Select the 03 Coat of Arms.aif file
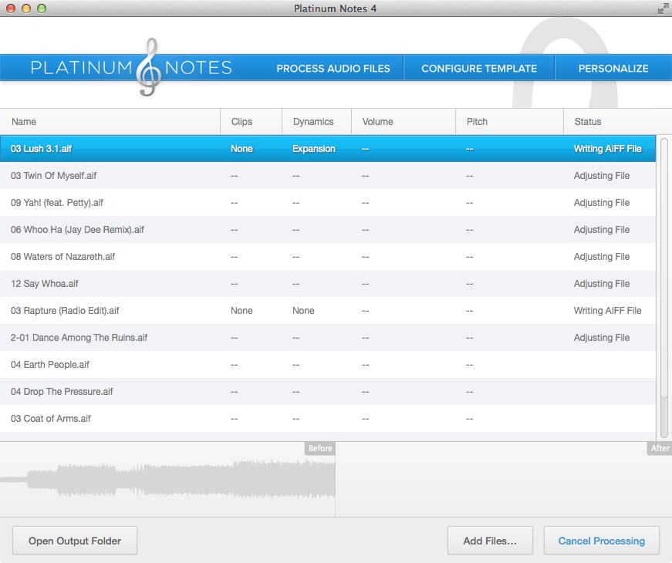This screenshot has height=563, width=672. 328,419
